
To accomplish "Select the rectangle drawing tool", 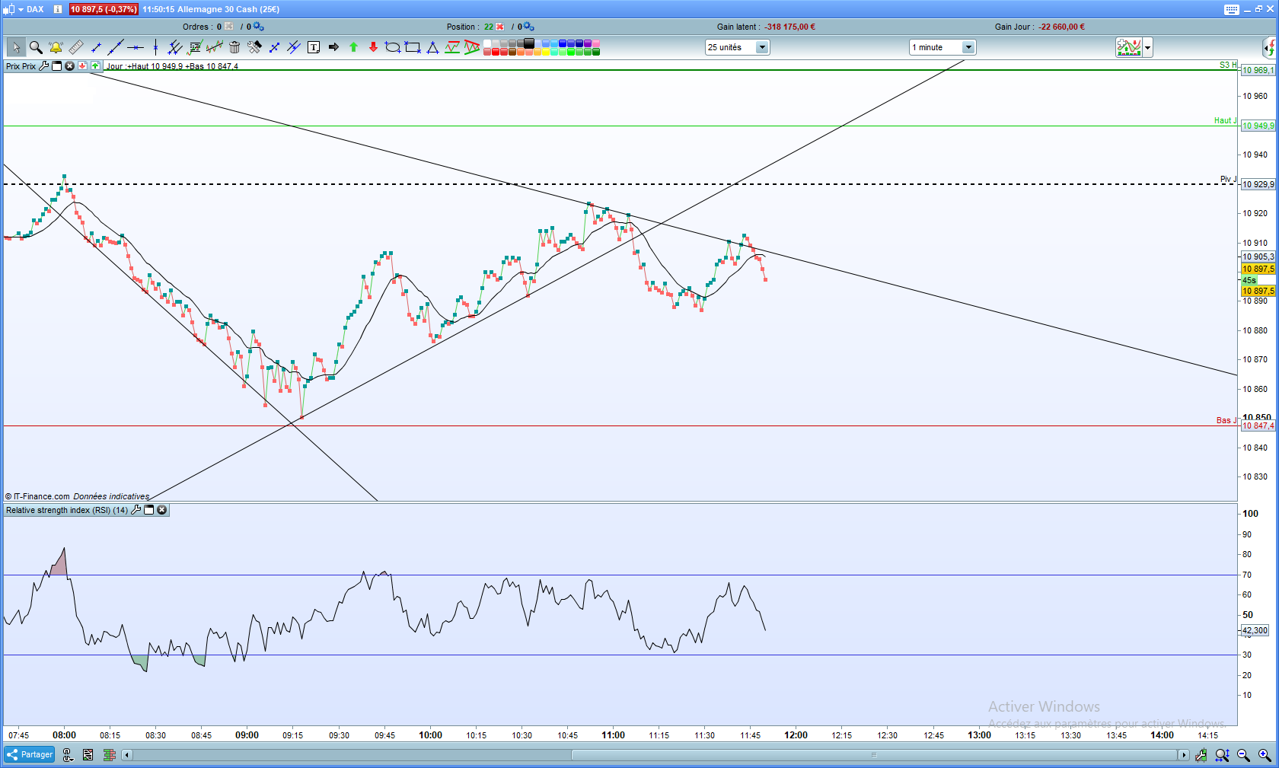I will 413,47.
